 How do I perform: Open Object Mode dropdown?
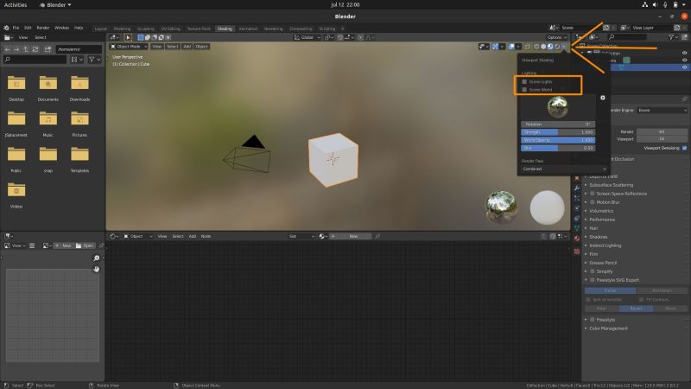click(x=129, y=47)
